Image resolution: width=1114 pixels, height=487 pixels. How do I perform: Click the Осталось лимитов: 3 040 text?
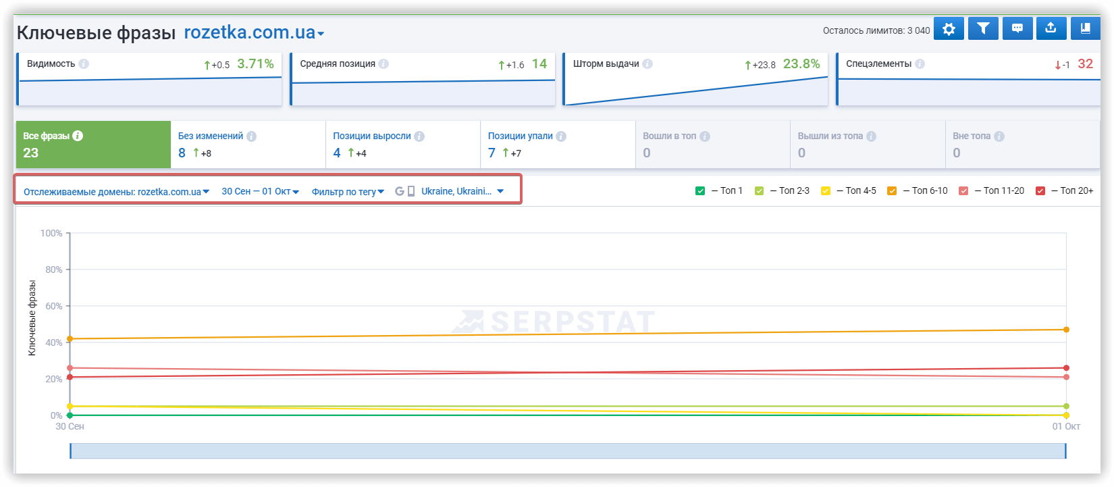click(876, 30)
